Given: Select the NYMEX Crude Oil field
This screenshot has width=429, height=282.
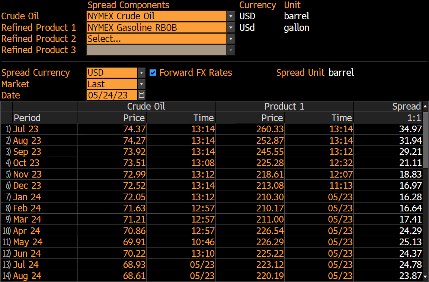Looking at the screenshot, I should tap(157, 16).
